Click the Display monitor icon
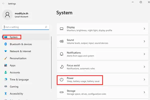The image size is (150, 100). click(61, 29)
